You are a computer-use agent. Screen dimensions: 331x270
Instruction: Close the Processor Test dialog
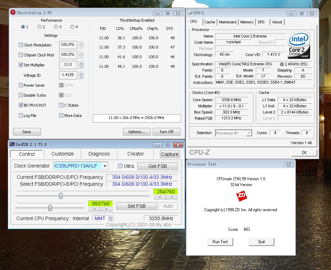(288, 164)
